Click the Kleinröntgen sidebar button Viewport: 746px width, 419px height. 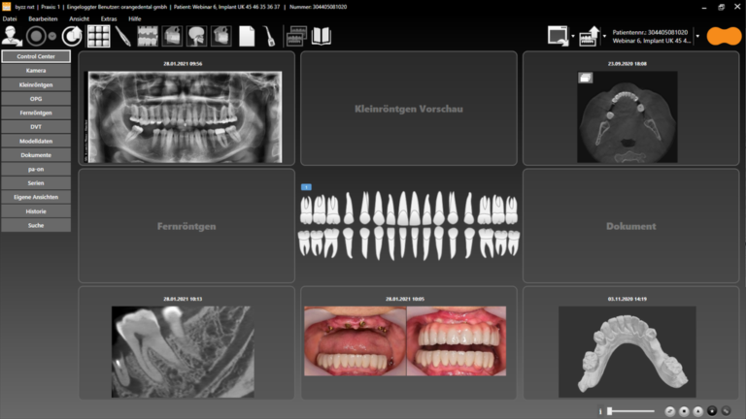(36, 84)
